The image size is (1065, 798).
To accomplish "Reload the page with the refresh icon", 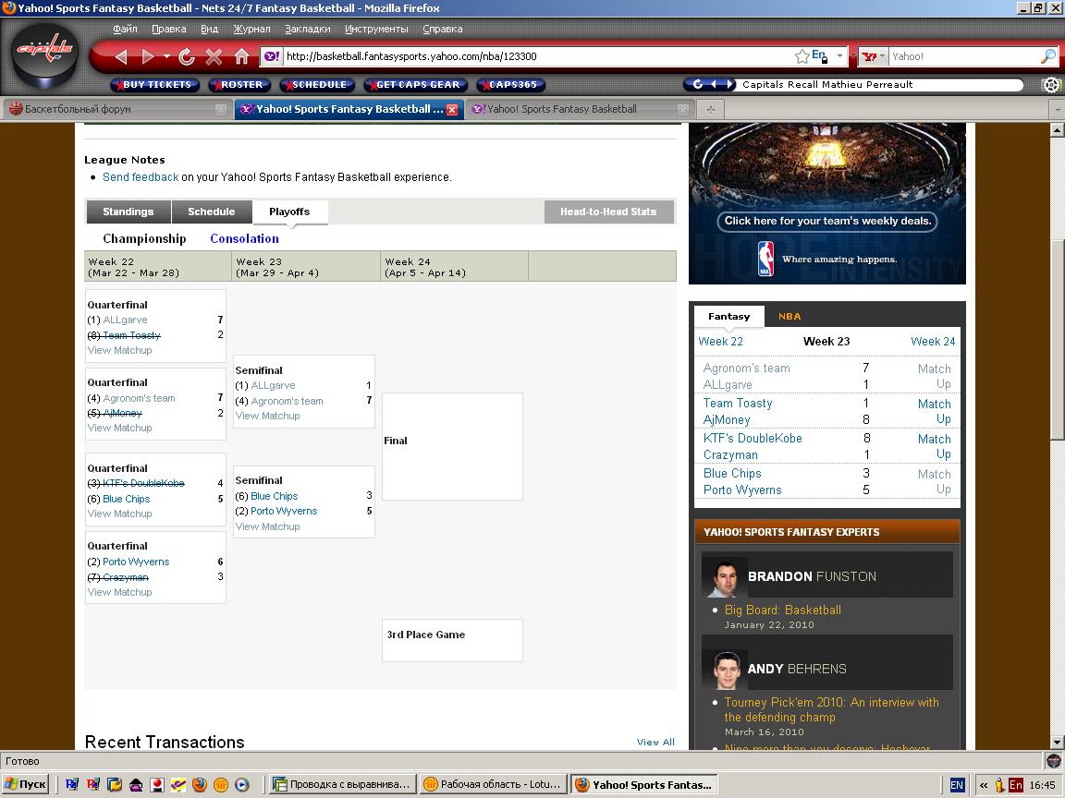I will 187,57.
